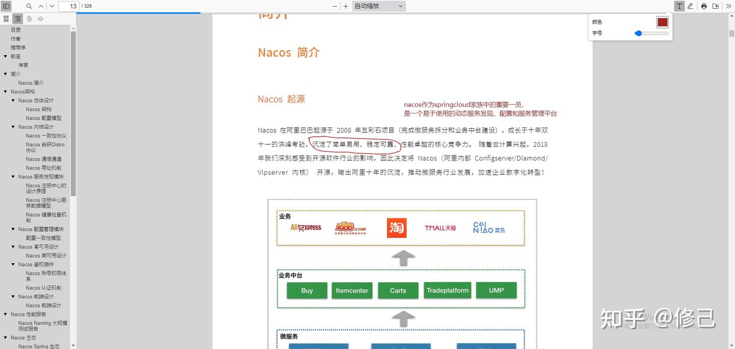The image size is (735, 349).
Task: Collapse the Nacos 总体设计 outline section
Action: tap(13, 100)
